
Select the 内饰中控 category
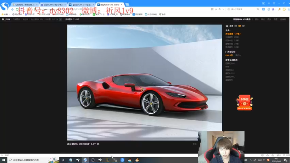tap(232, 41)
